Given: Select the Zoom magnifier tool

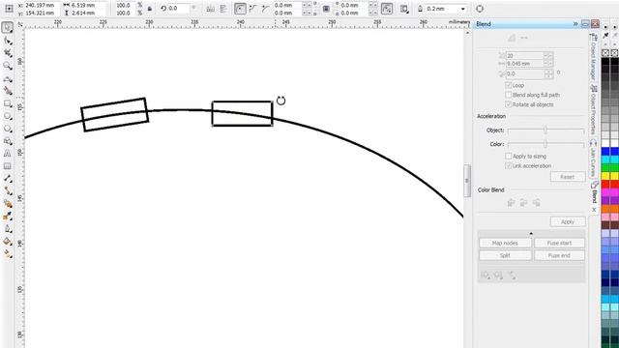Looking at the screenshot, I should pyautogui.click(x=7, y=66).
